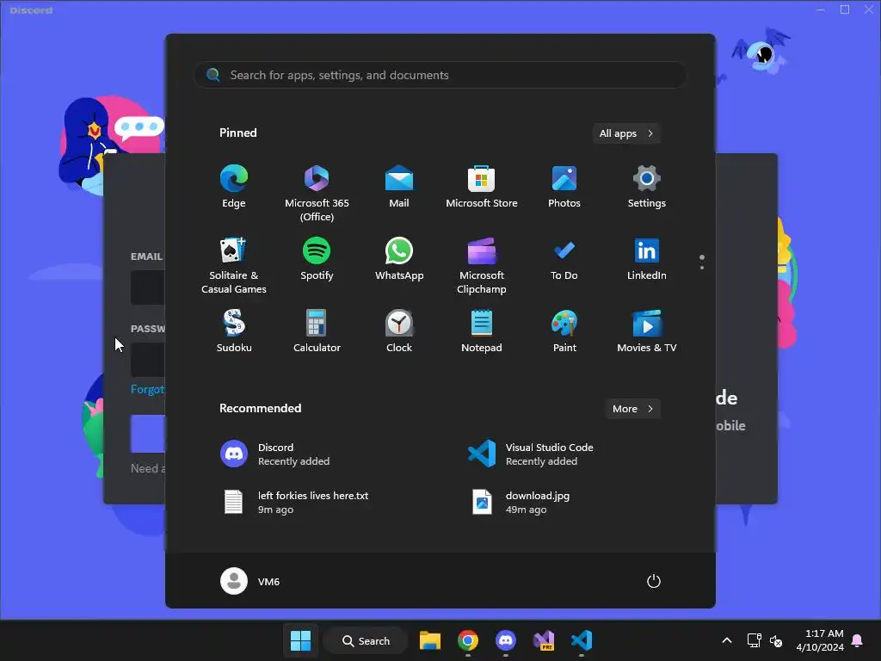881x661 pixels.
Task: Open Paint
Action: 564,331
